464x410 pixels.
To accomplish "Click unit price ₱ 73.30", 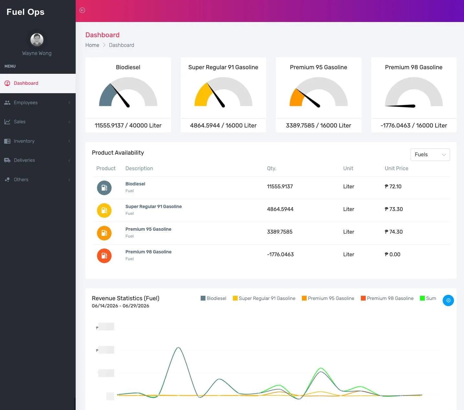I will (x=394, y=209).
